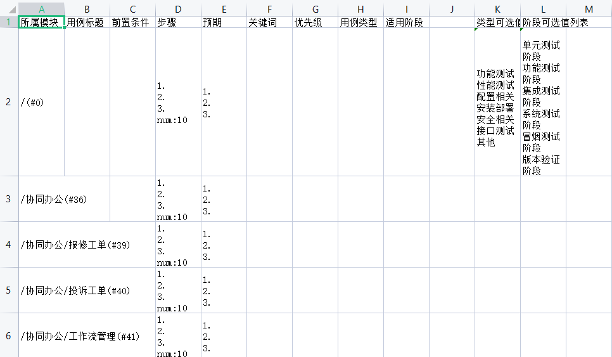
Task: Click the /协同办公/工作流管理(#41) cell
Action: tap(41, 335)
